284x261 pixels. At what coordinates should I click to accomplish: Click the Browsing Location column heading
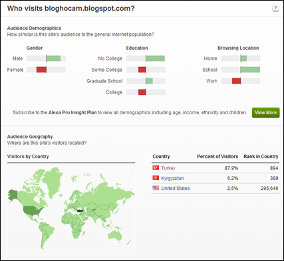coord(238,48)
